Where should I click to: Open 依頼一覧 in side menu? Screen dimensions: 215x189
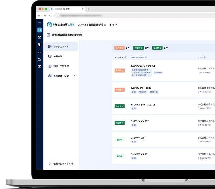[x=61, y=56]
